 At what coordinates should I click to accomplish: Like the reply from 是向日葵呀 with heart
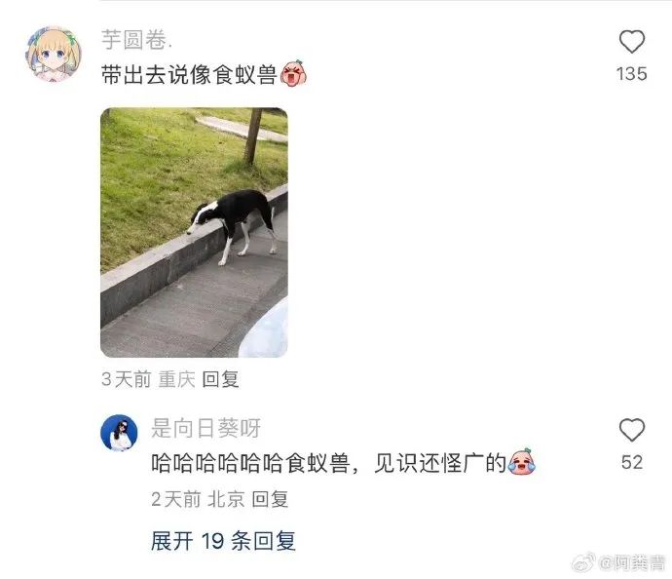point(632,430)
